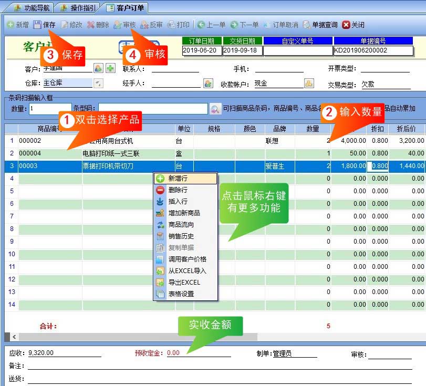Click the 新增 (New) toolbar button
Screen dimensions: 426x386
pos(18,25)
